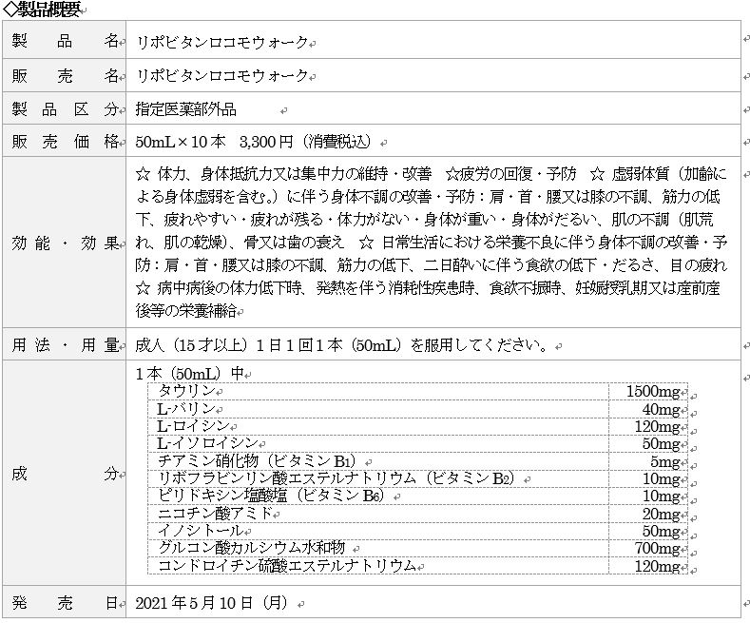Screen dimensions: 750x623
Task: Click the row label 成分
Action: click(65, 474)
